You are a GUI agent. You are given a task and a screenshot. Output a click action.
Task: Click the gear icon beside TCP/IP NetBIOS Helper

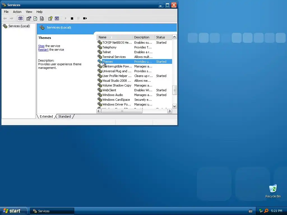tap(100, 43)
